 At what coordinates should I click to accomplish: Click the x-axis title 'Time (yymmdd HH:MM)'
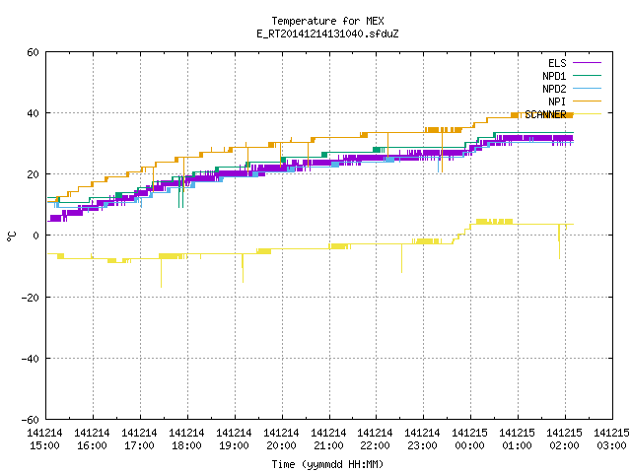tap(327, 464)
